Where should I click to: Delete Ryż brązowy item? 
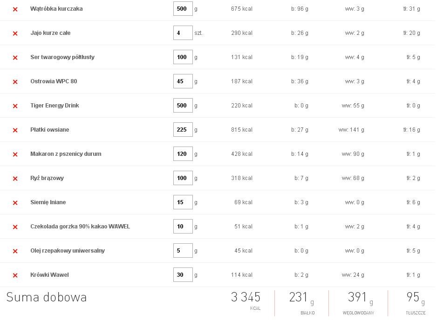pos(15,179)
